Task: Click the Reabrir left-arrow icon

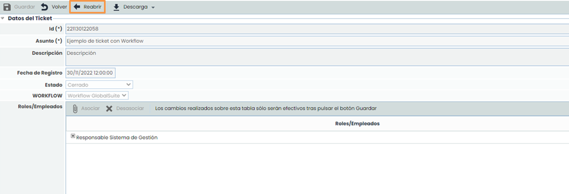Action: [x=77, y=7]
